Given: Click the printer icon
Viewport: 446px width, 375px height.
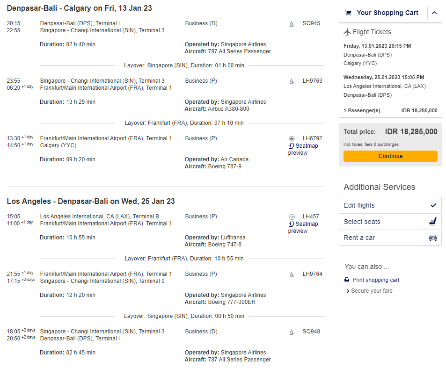Looking at the screenshot, I should coord(347,280).
